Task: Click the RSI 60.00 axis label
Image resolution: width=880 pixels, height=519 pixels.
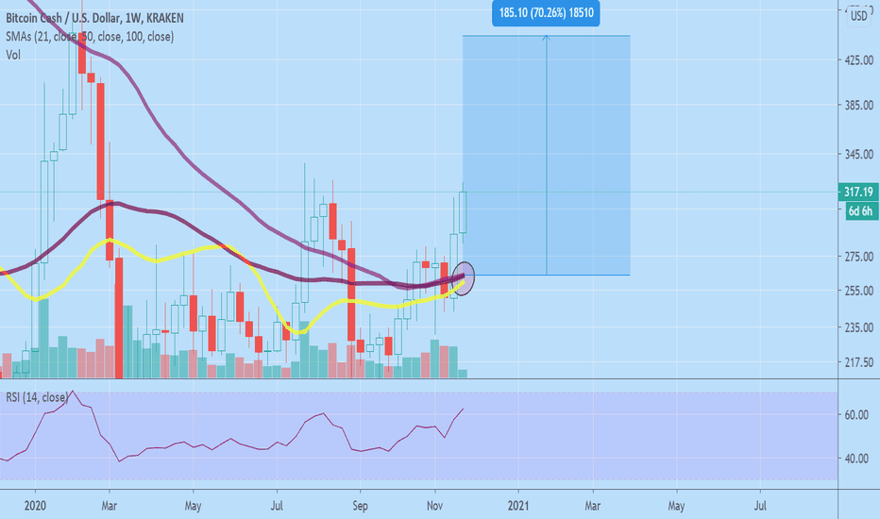Action: pyautogui.click(x=856, y=414)
